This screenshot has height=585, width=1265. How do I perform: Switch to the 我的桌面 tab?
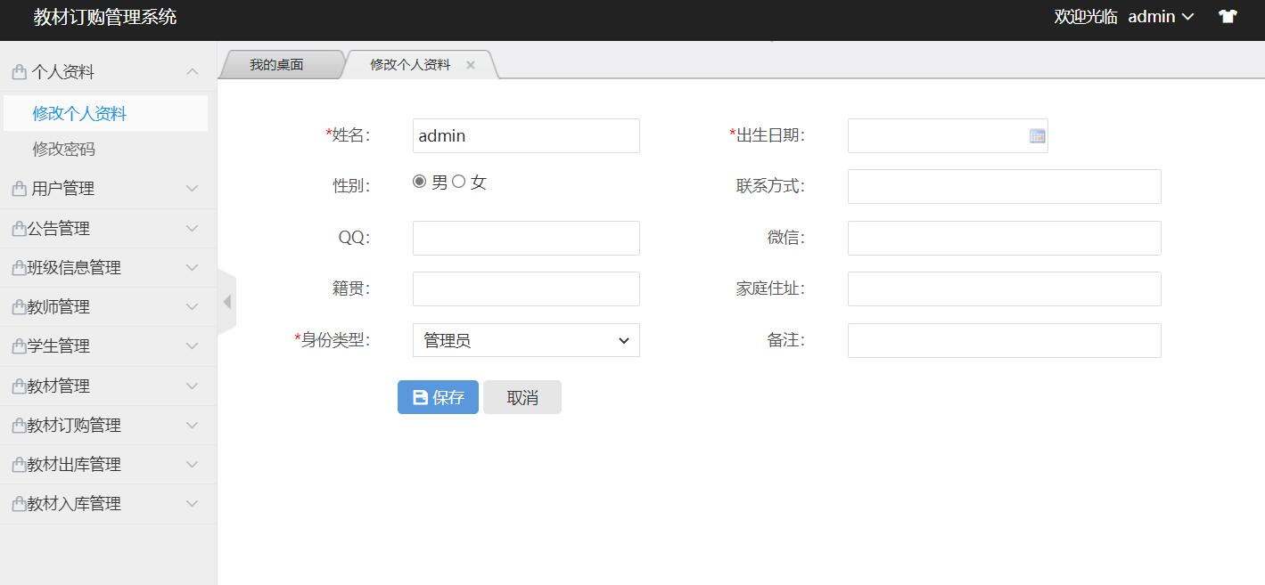coord(278,63)
